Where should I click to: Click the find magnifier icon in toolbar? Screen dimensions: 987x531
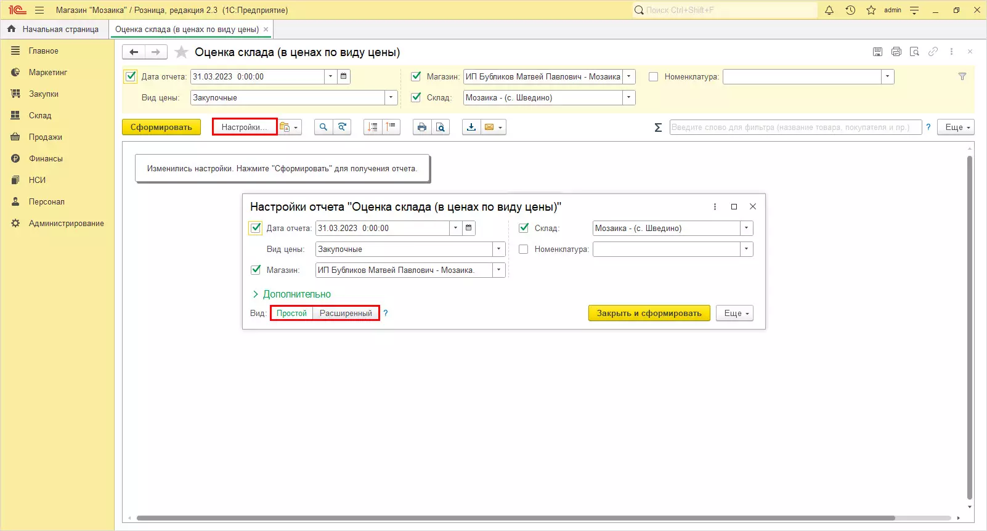click(323, 128)
